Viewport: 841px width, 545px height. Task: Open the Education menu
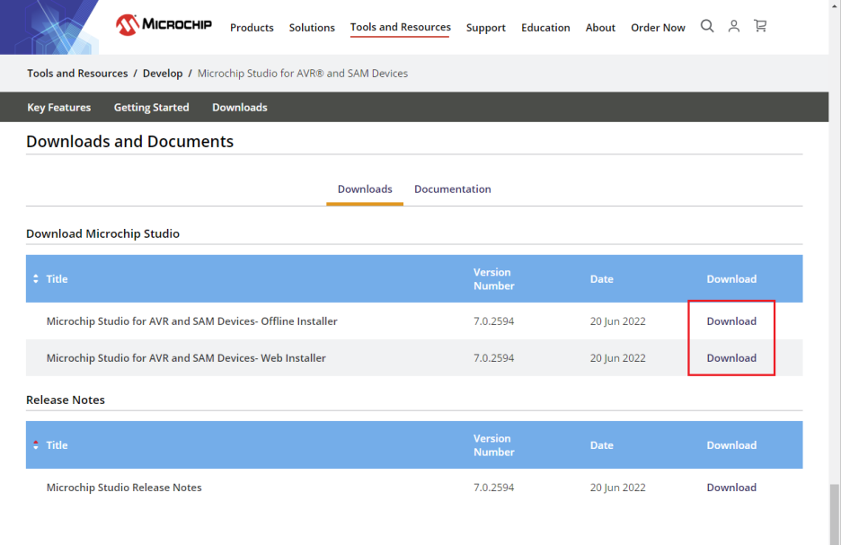[545, 27]
